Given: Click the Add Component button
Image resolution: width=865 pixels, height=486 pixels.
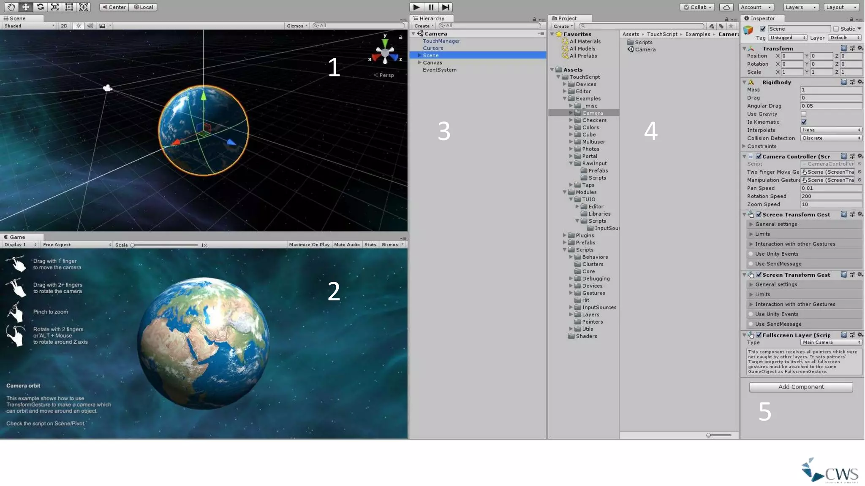Looking at the screenshot, I should [801, 387].
